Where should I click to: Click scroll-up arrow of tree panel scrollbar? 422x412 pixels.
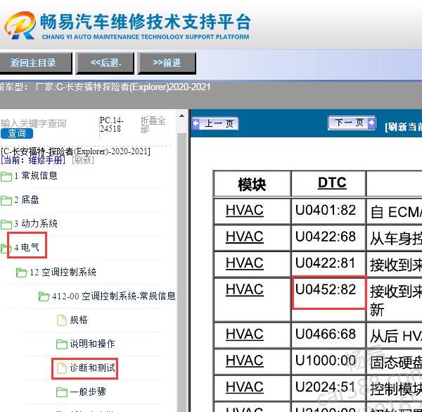(181, 116)
